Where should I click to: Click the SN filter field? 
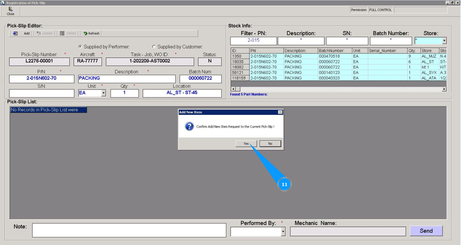click(x=347, y=41)
